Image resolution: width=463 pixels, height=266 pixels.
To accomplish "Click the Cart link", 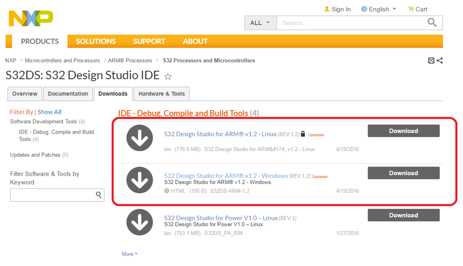I will click(421, 9).
